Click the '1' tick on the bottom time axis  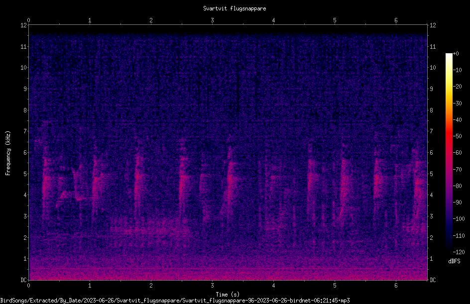[90, 286]
